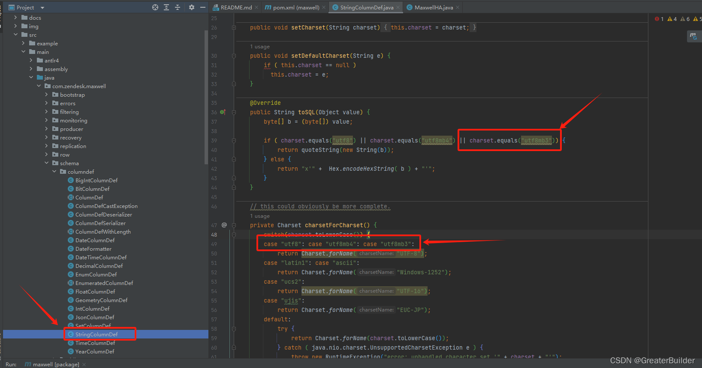Expand the replication package
702x368 pixels.
click(x=47, y=146)
